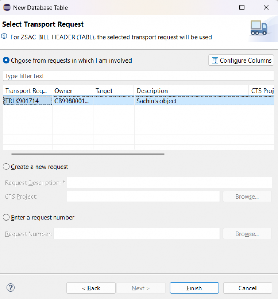The image size is (278, 299).
Task: Click the Description column header
Action: pos(191,91)
